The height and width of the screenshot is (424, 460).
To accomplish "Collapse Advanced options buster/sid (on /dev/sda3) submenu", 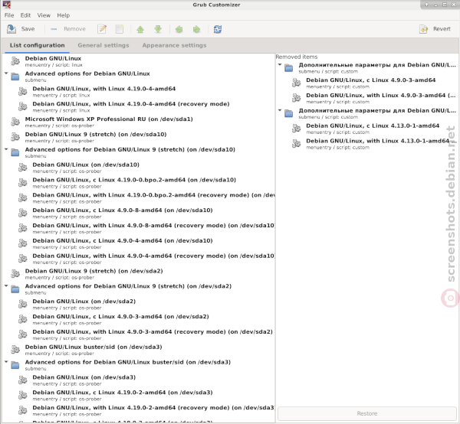I will coord(6,362).
